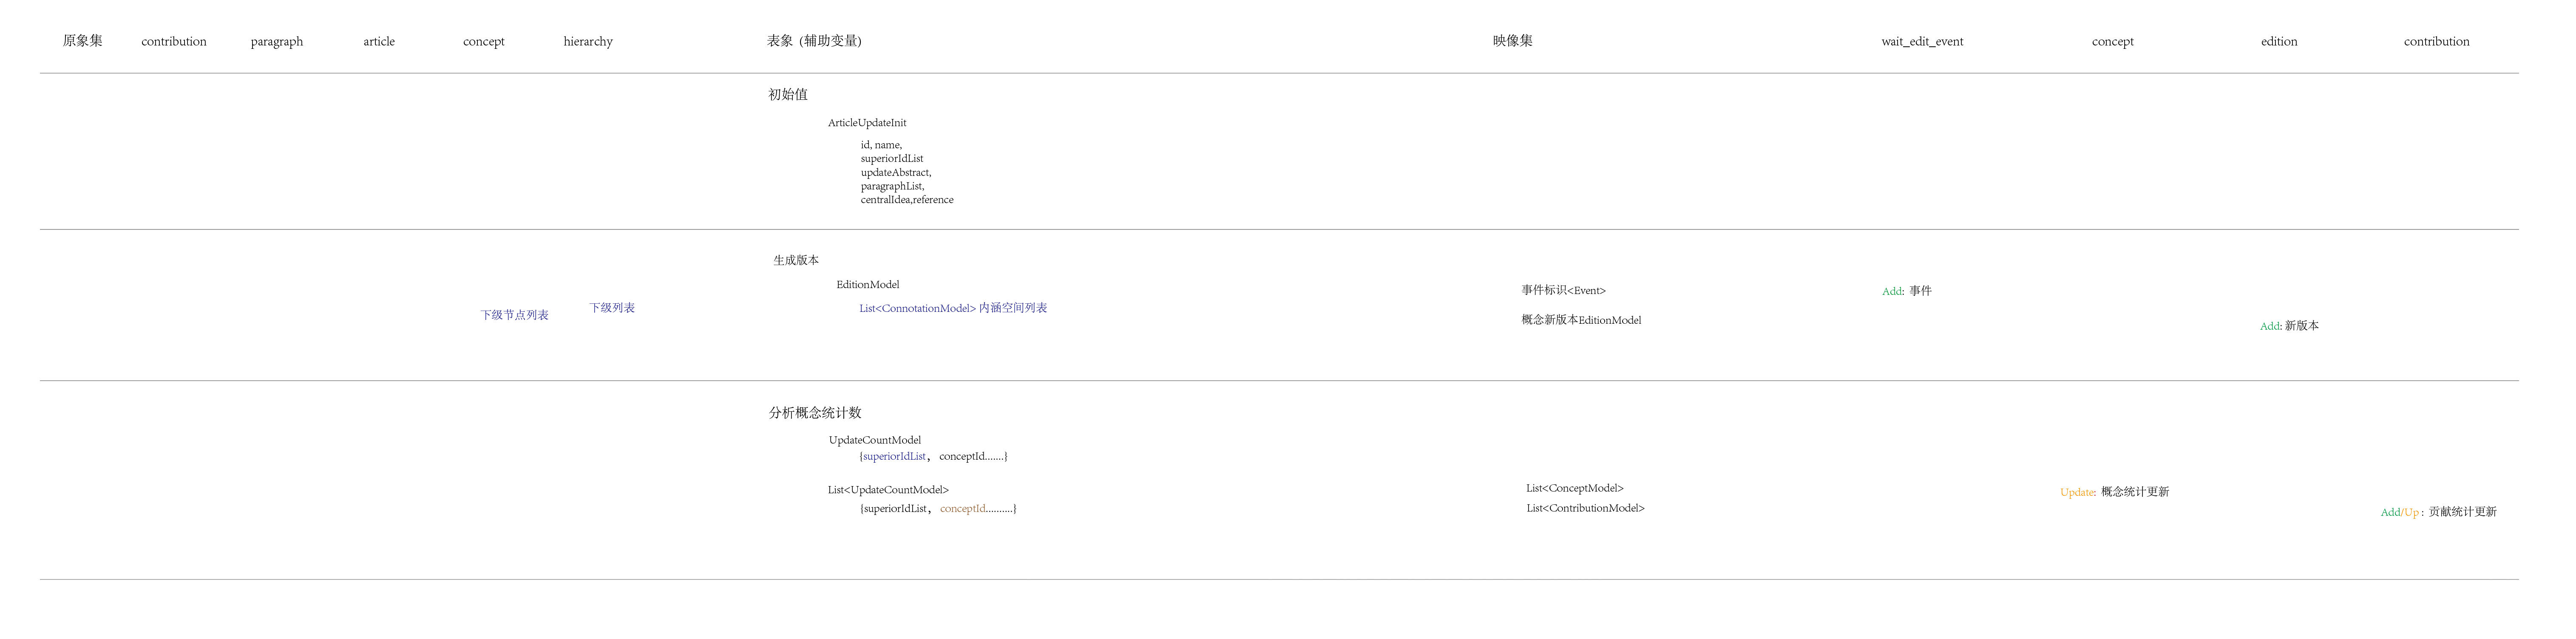Click the 分析概念统计数 section title
This screenshot has width=2576, height=639.
click(x=814, y=413)
